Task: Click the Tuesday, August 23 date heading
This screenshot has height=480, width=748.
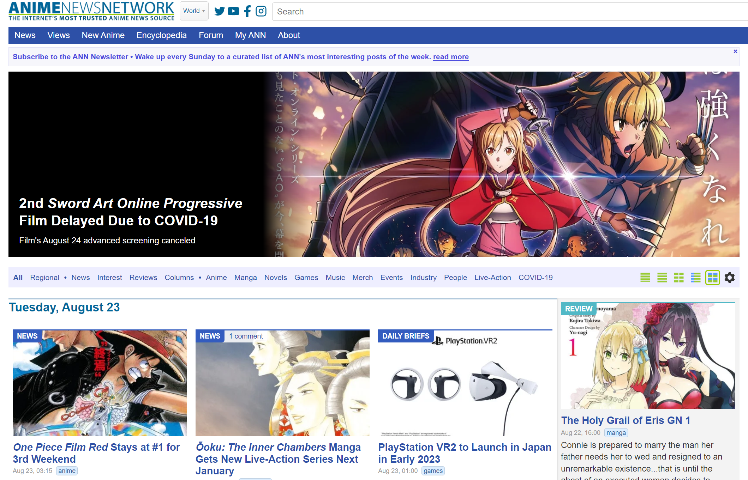Action: 64,307
